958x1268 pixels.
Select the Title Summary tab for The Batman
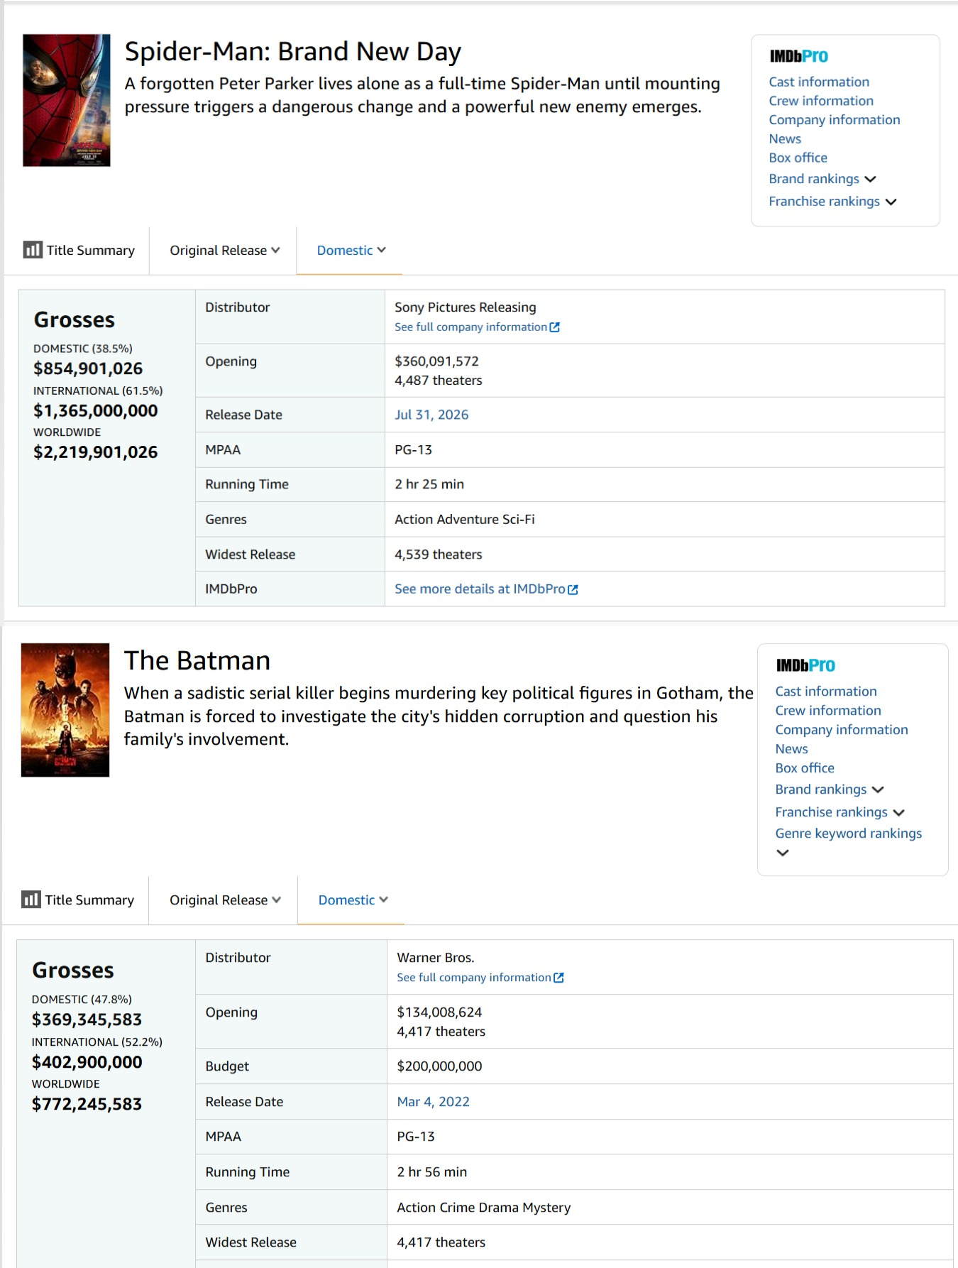78,900
